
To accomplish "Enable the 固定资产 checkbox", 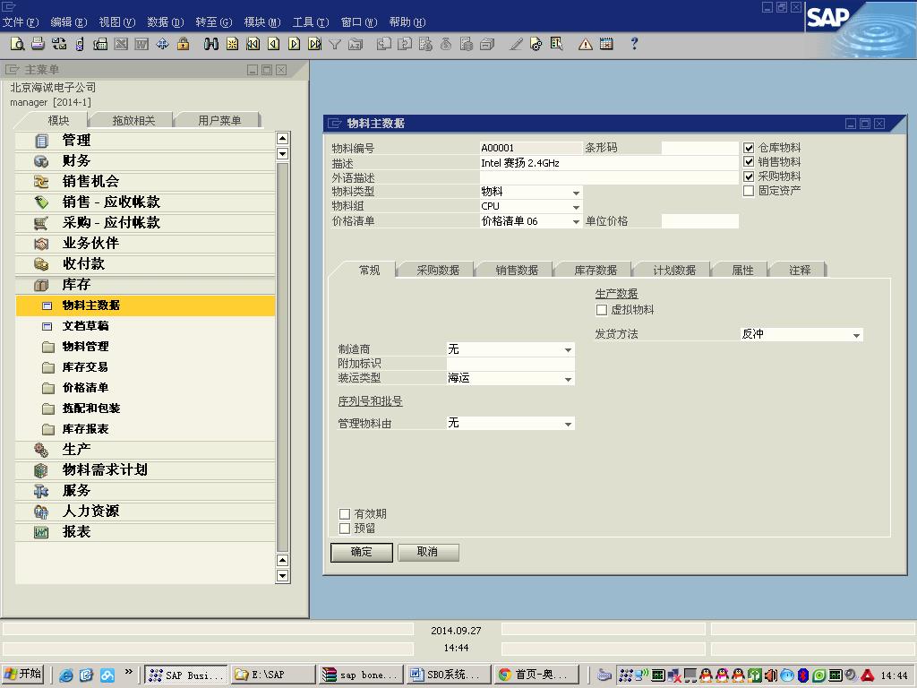I will click(x=749, y=191).
